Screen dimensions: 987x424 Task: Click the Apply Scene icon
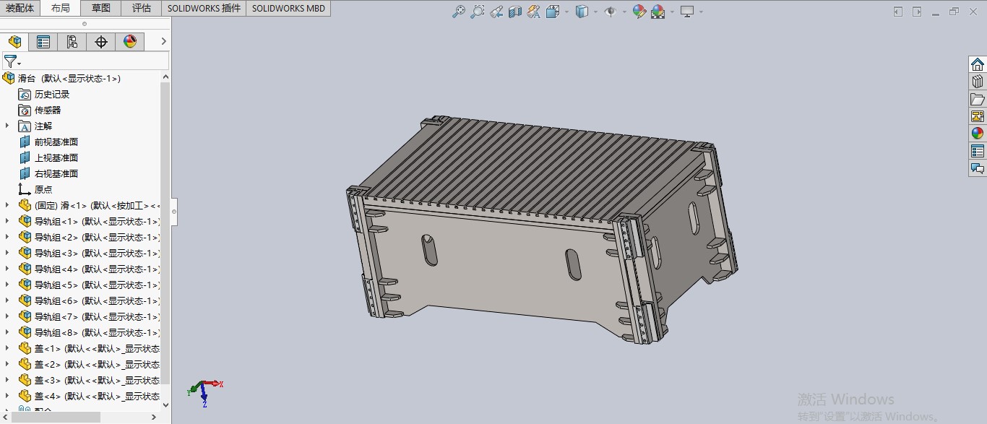(657, 12)
